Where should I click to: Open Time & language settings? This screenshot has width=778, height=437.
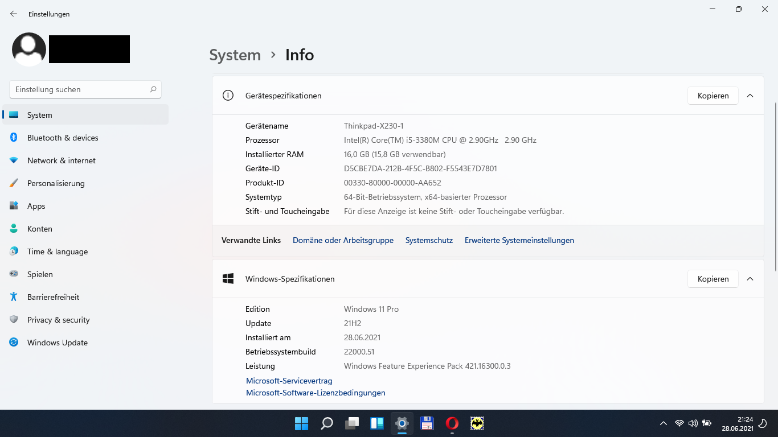85,252
